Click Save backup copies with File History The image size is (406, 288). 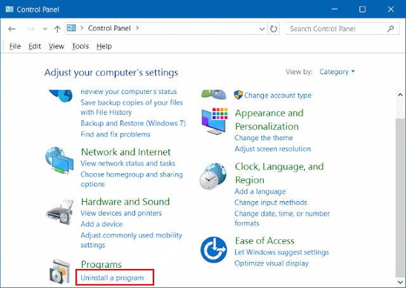(x=132, y=107)
